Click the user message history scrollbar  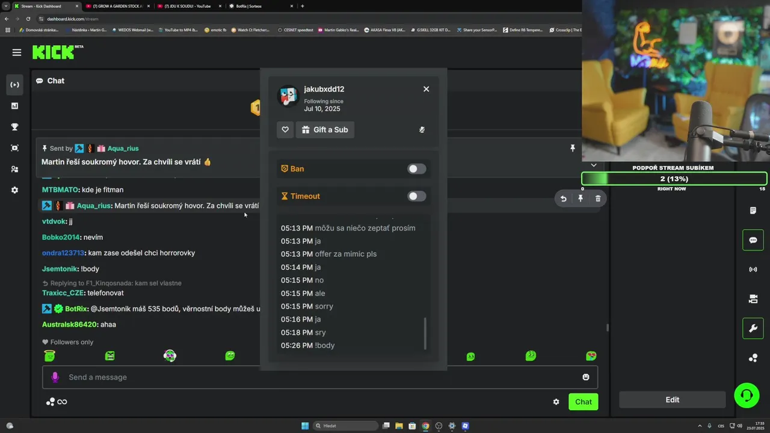pos(425,333)
